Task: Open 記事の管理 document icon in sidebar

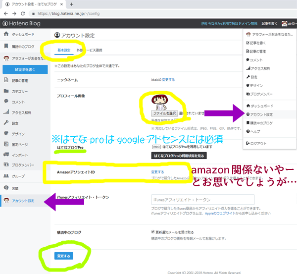Action: point(6,80)
